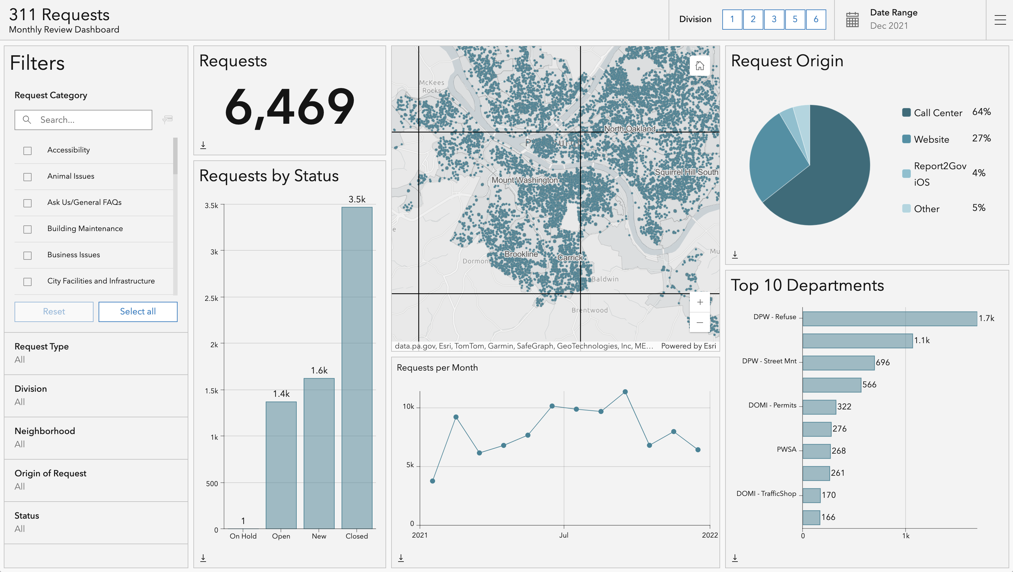Toggle the Animal Issues request category checkbox

coord(28,176)
